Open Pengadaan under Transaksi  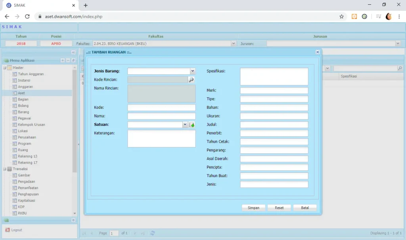pyautogui.click(x=27, y=181)
